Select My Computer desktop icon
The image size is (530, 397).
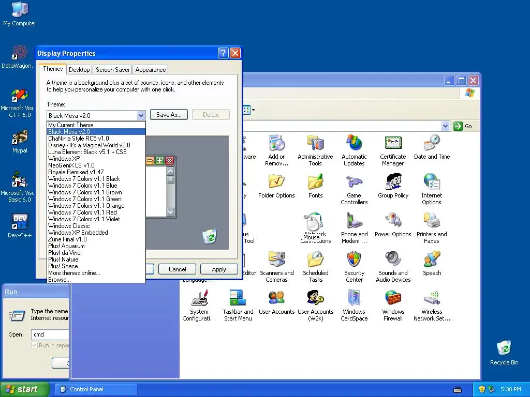click(x=20, y=14)
